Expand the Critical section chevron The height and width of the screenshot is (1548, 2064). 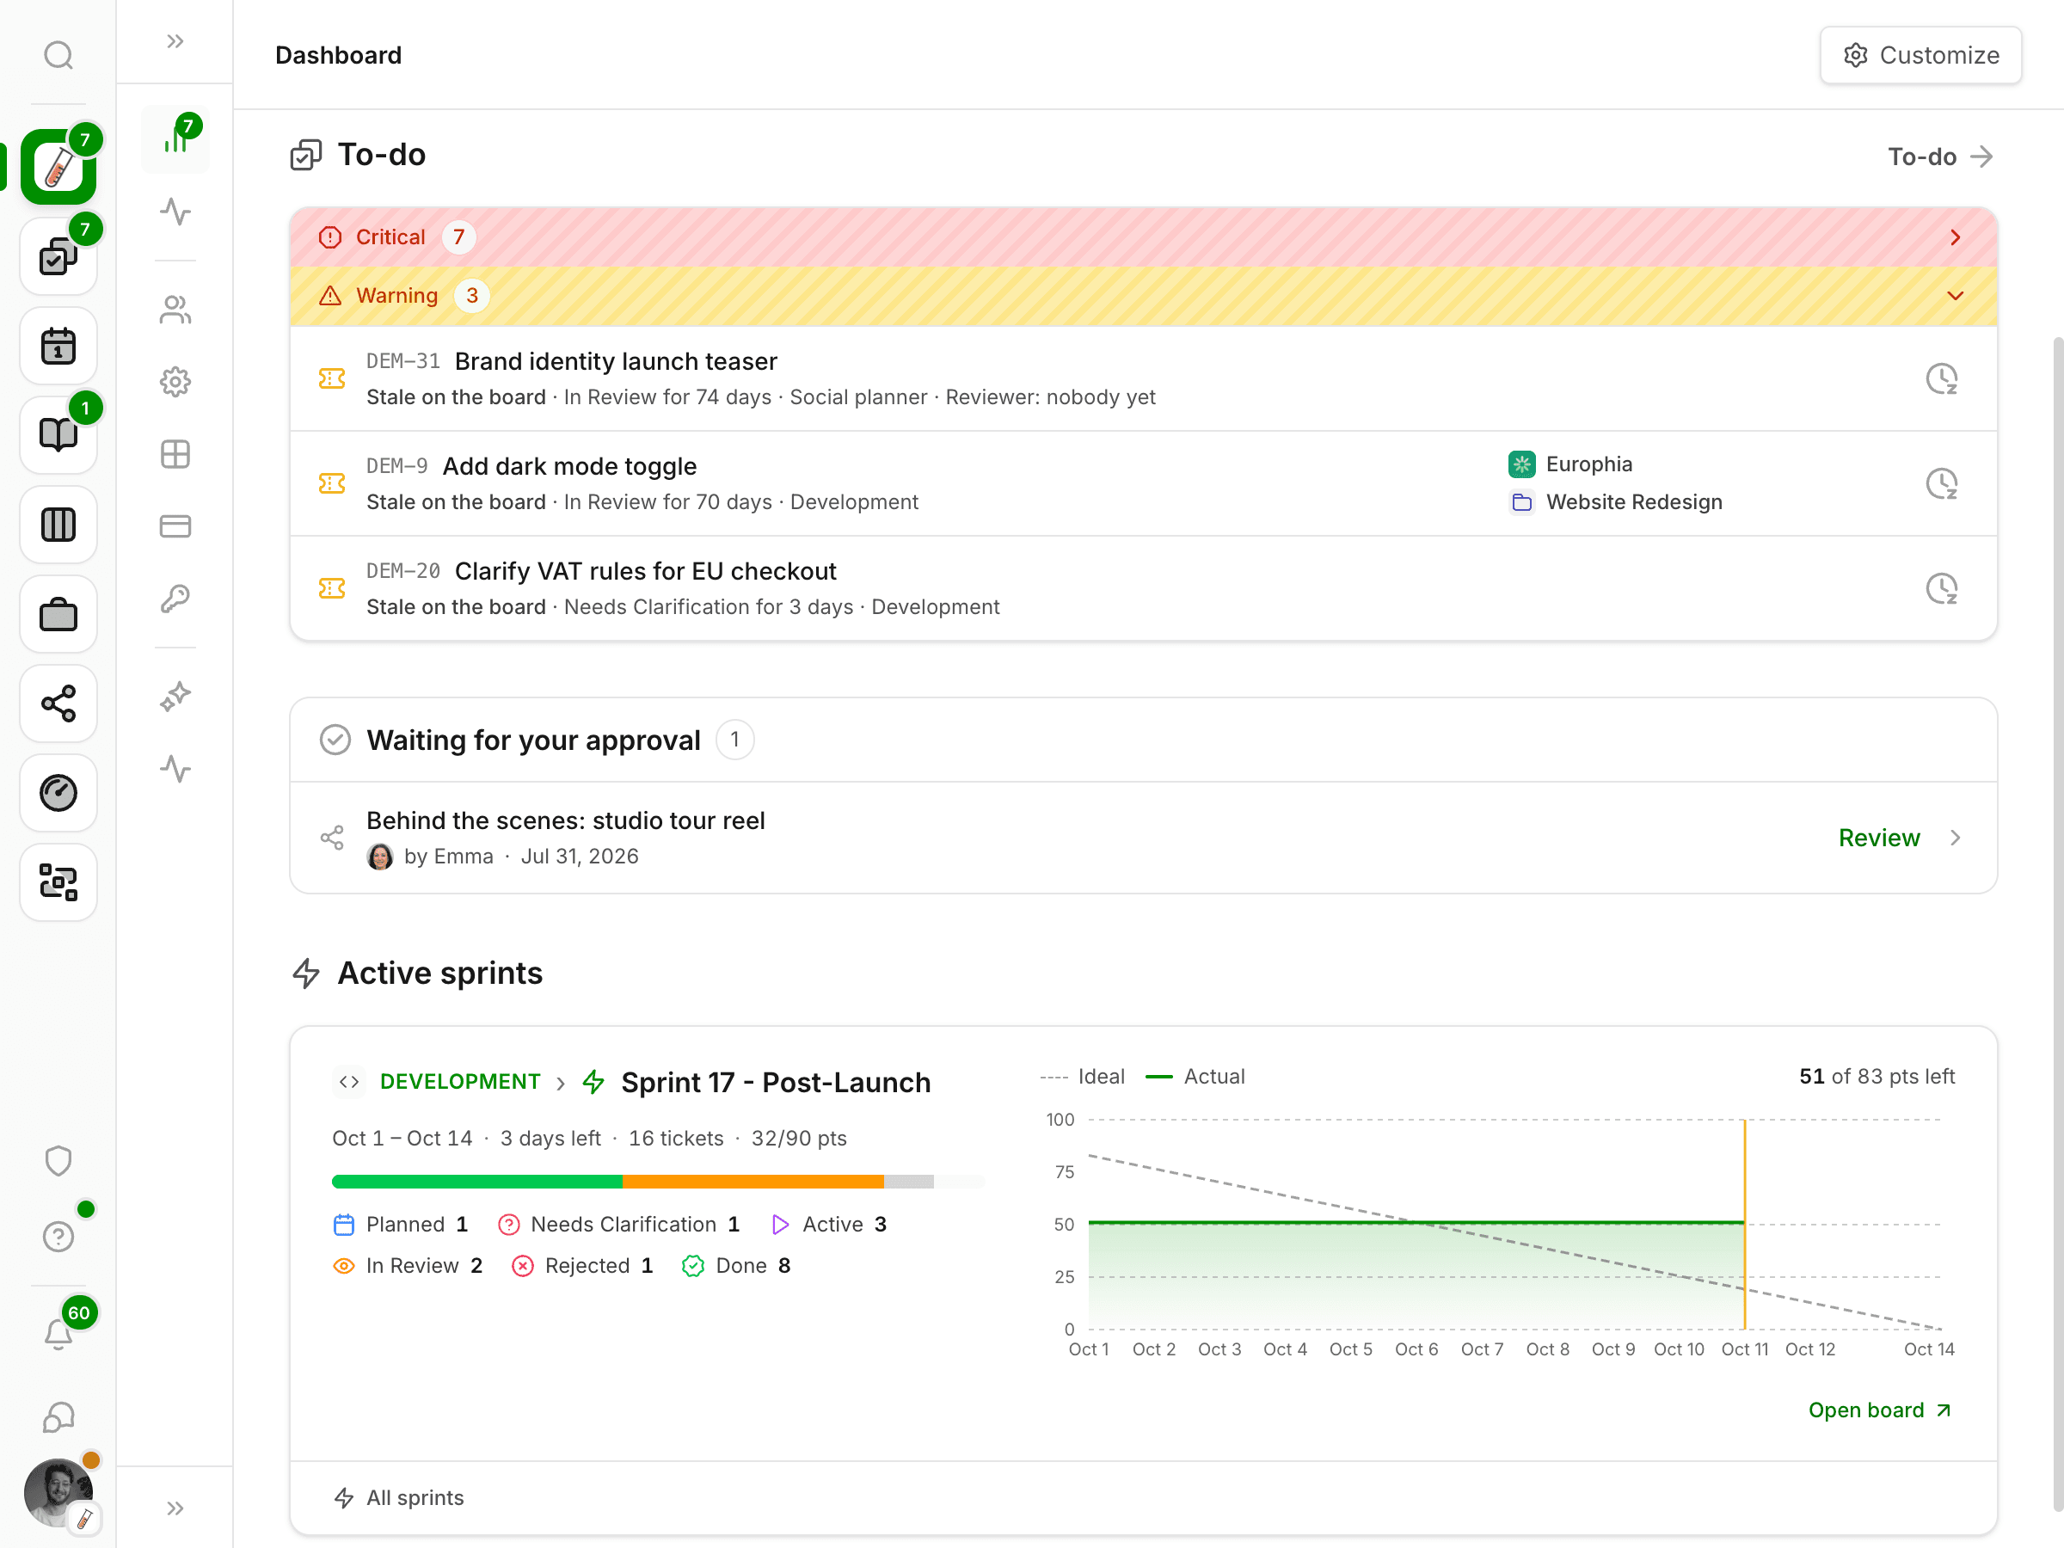click(x=1955, y=238)
